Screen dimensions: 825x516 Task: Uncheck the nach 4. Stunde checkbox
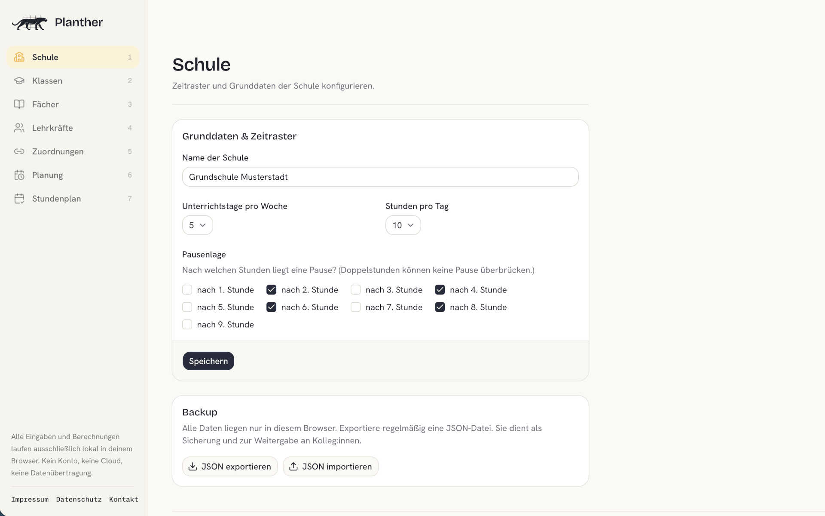[440, 290]
